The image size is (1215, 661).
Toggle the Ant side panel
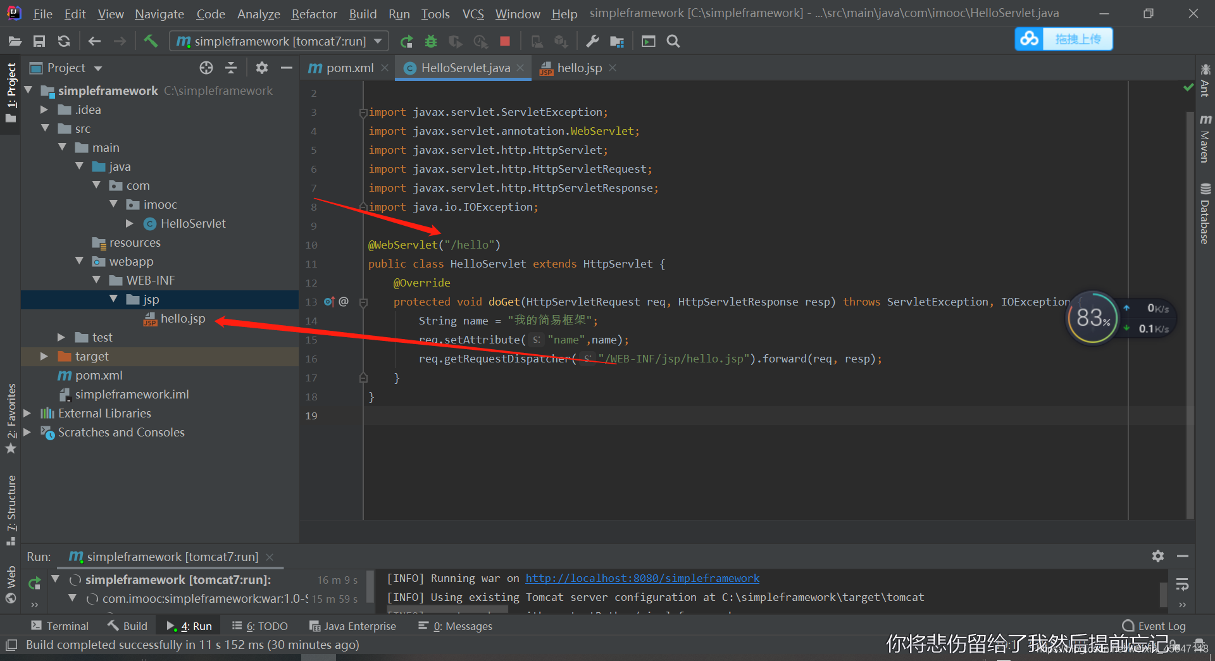coord(1205,80)
